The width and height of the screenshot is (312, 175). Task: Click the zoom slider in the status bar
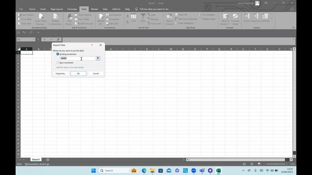(x=276, y=164)
